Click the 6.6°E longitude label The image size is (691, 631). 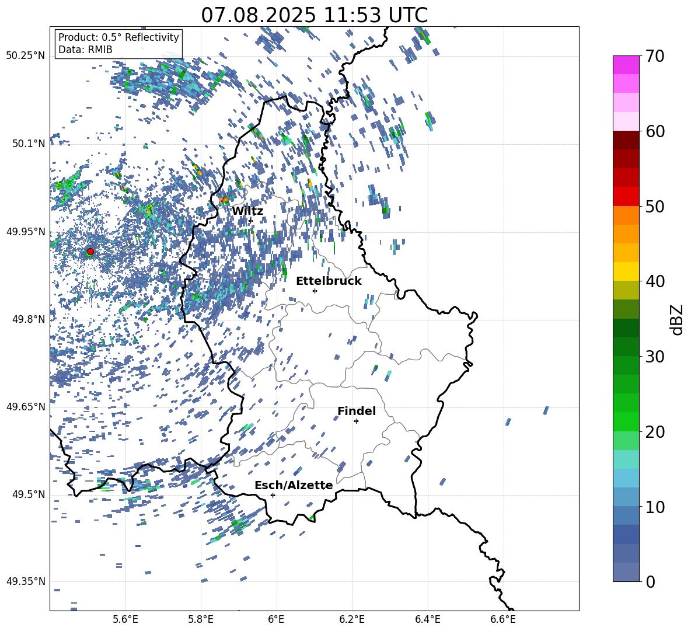(x=503, y=619)
